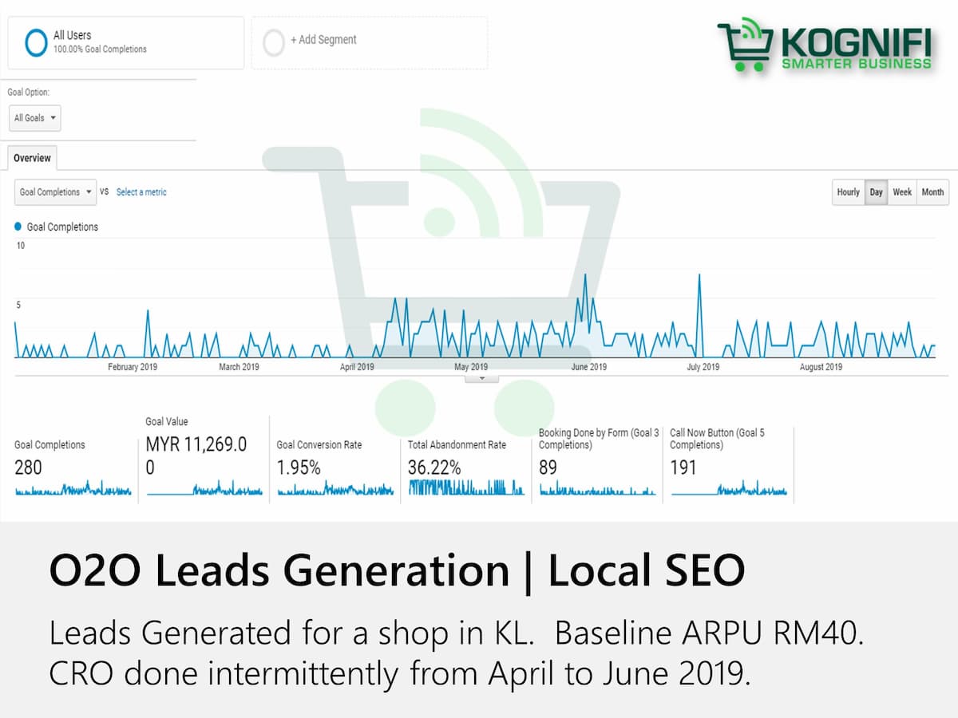
Task: Click the blue Goal Completions legend dot
Action: pos(18,227)
